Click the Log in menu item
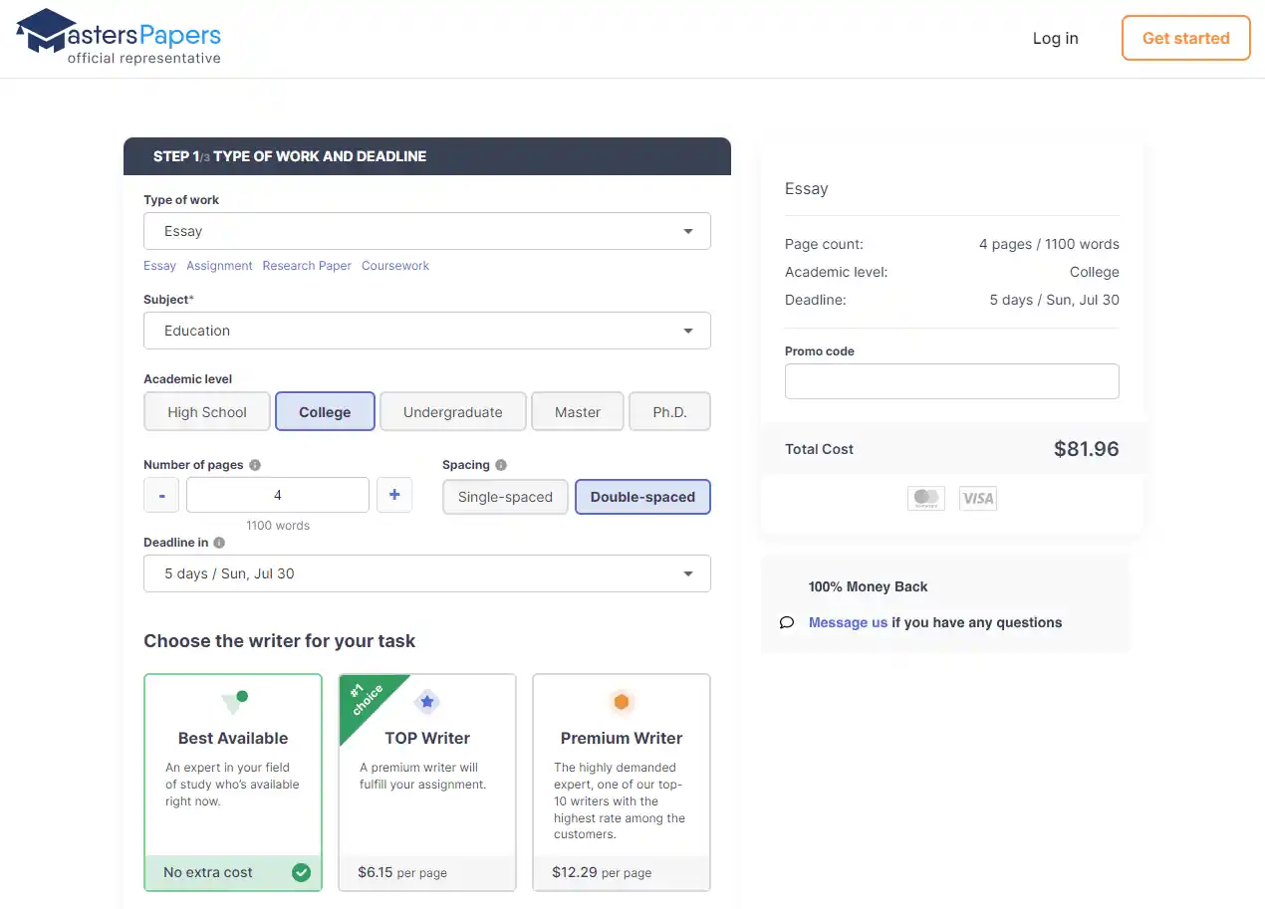The width and height of the screenshot is (1265, 909). tap(1055, 38)
